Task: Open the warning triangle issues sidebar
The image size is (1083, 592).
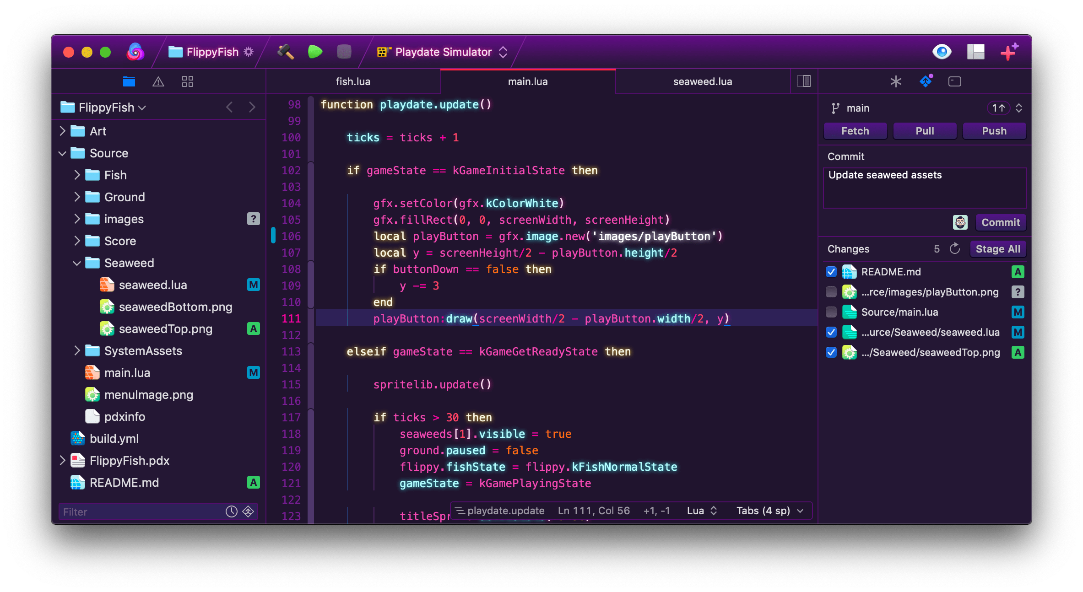Action: (x=158, y=82)
